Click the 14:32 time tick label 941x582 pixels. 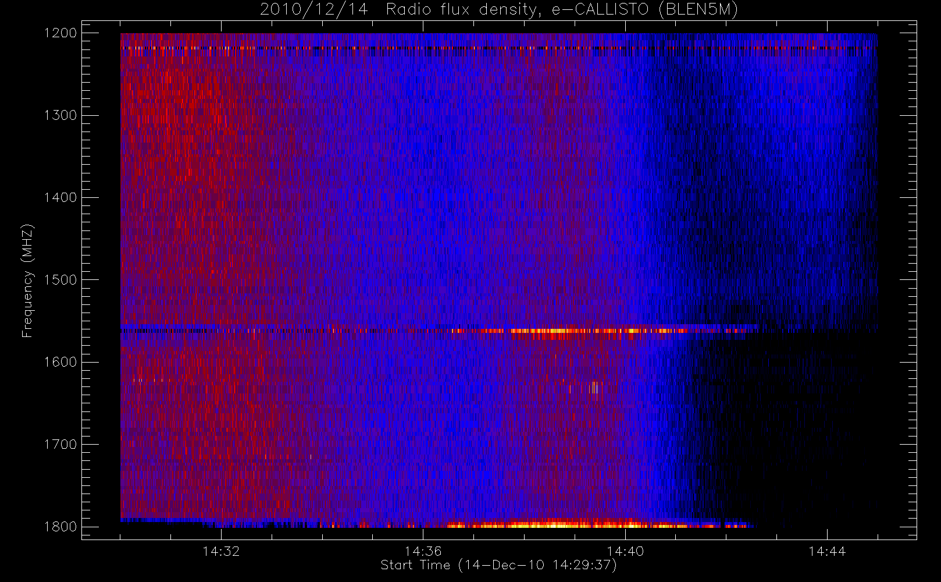[221, 551]
